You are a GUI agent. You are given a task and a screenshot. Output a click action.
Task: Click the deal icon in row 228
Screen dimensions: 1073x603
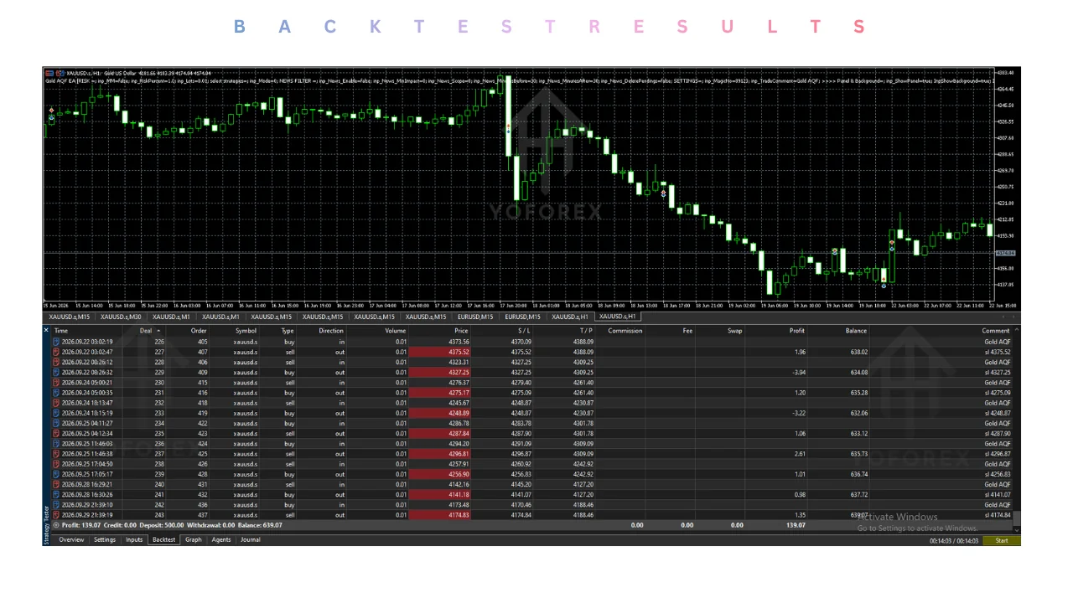tap(56, 362)
